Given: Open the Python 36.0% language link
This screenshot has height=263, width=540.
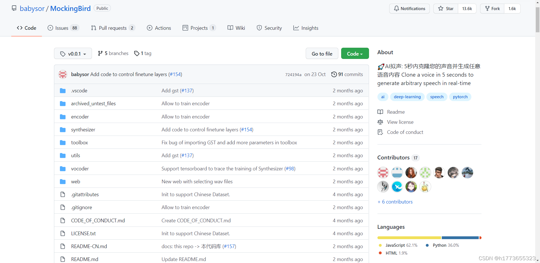Looking at the screenshot, I should pos(442,245).
